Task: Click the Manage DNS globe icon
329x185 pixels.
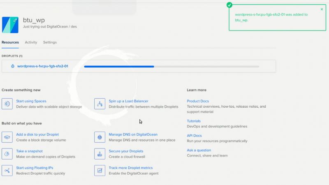Action: tap(100, 137)
